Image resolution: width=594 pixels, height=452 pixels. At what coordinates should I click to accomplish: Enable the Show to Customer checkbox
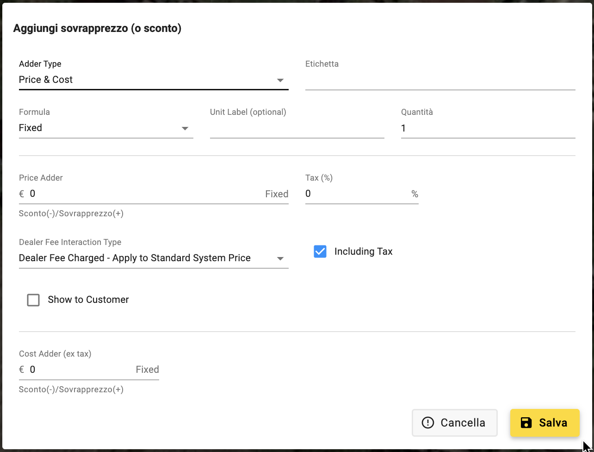coord(33,300)
